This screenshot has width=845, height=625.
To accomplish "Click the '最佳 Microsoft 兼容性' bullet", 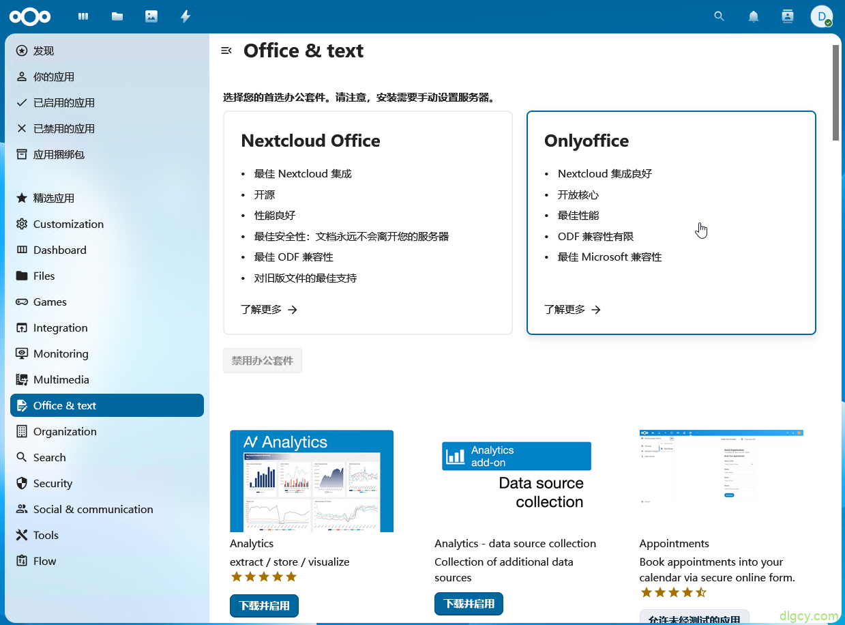I will point(610,257).
